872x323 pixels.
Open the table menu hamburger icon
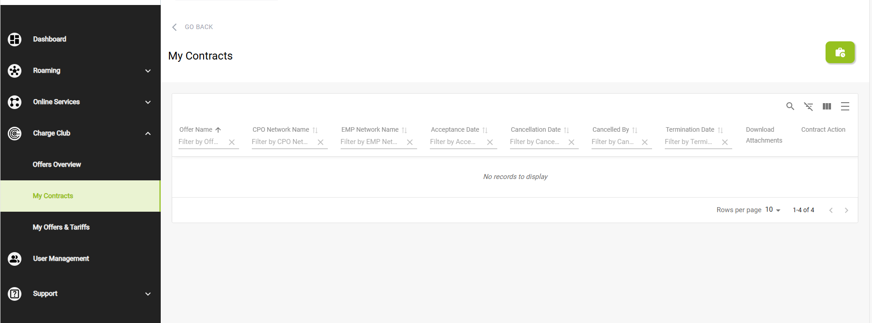point(845,106)
